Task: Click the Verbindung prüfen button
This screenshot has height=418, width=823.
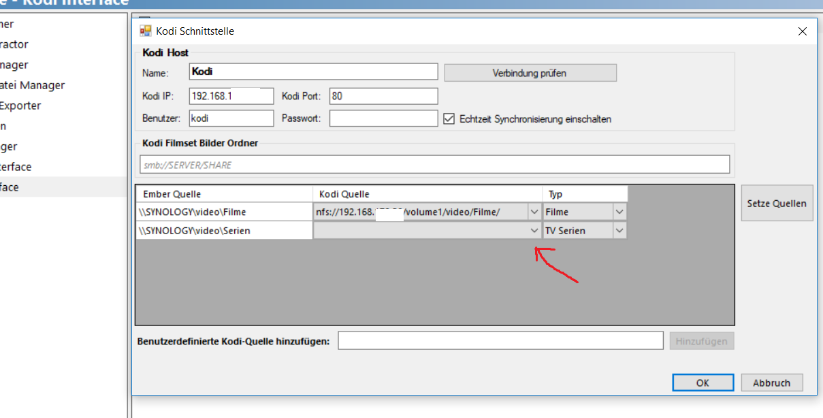Action: click(530, 73)
